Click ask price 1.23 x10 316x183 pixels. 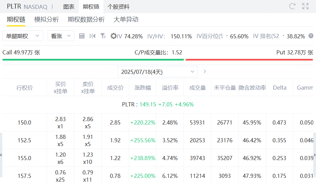pyautogui.click(x=88, y=158)
